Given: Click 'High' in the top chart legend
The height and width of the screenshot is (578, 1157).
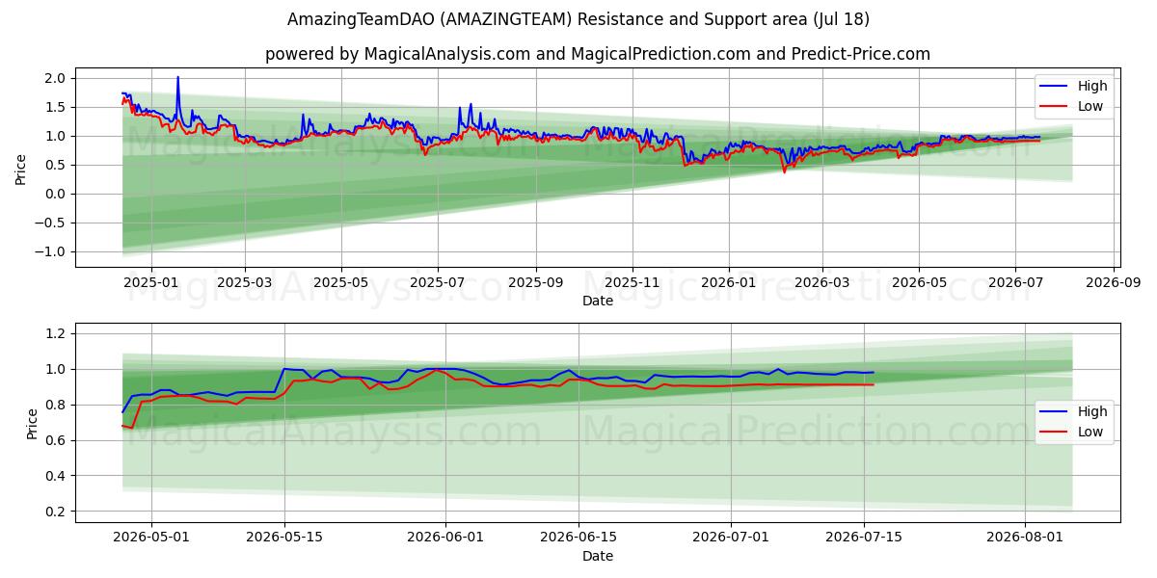Looking at the screenshot, I should pos(1092,86).
